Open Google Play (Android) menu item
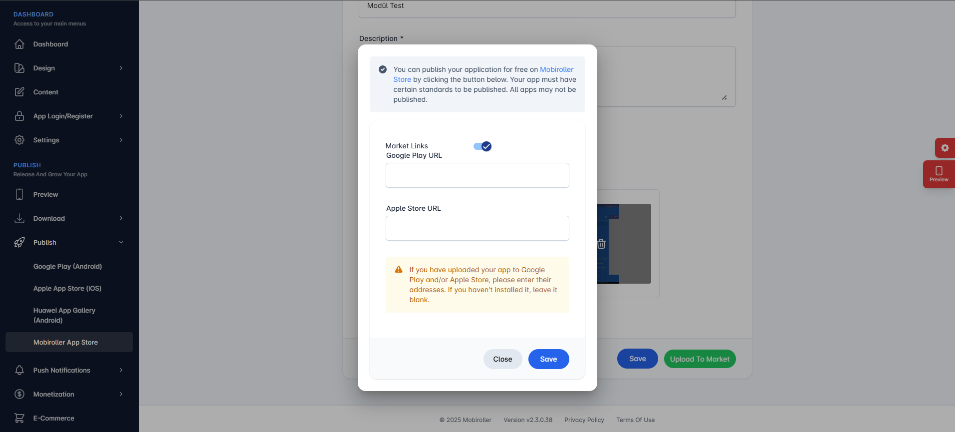This screenshot has width=955, height=432. pyautogui.click(x=67, y=266)
